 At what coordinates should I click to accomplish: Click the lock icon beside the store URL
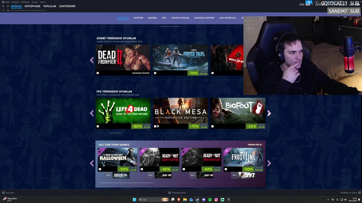coord(8,10)
